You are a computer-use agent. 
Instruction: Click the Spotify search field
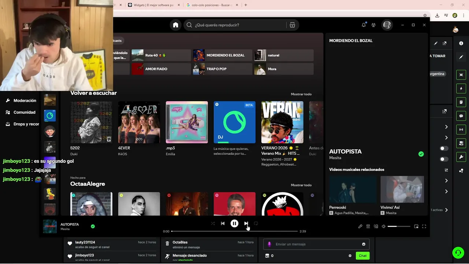click(234, 25)
